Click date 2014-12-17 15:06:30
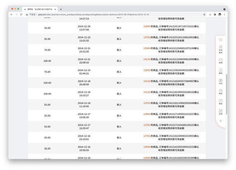 click(x=84, y=116)
